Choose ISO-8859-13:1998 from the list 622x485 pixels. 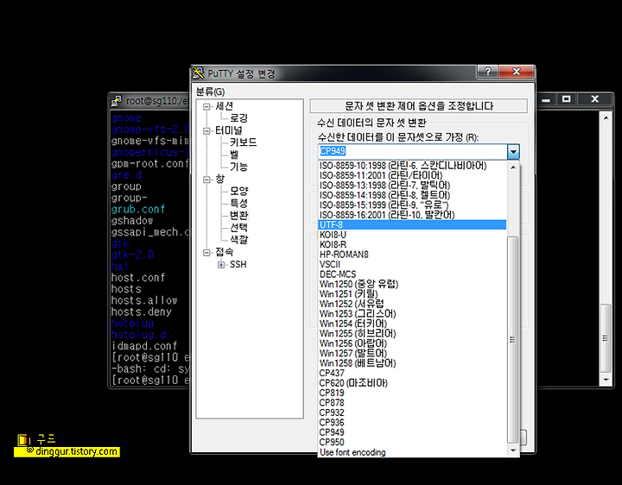pyautogui.click(x=412, y=186)
